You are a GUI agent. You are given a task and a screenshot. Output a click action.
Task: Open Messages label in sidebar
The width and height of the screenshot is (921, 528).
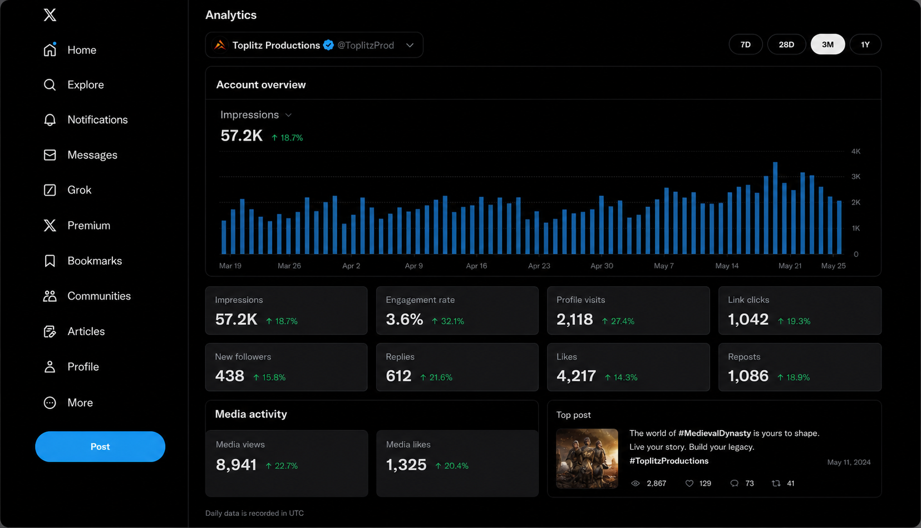pyautogui.click(x=92, y=155)
